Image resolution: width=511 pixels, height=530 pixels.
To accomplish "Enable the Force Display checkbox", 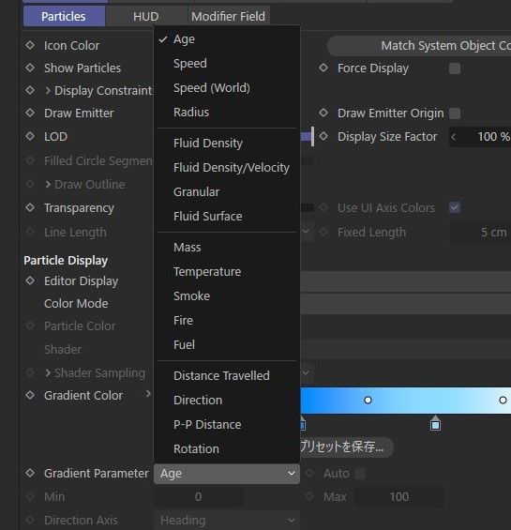I will tap(455, 68).
